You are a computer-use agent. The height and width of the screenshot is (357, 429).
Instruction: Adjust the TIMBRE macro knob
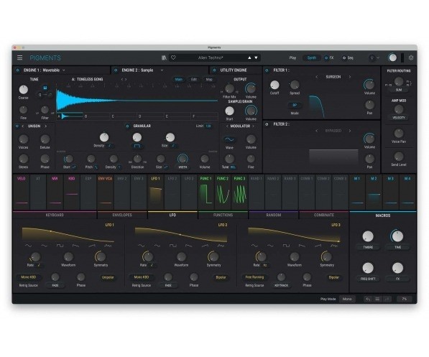368,236
